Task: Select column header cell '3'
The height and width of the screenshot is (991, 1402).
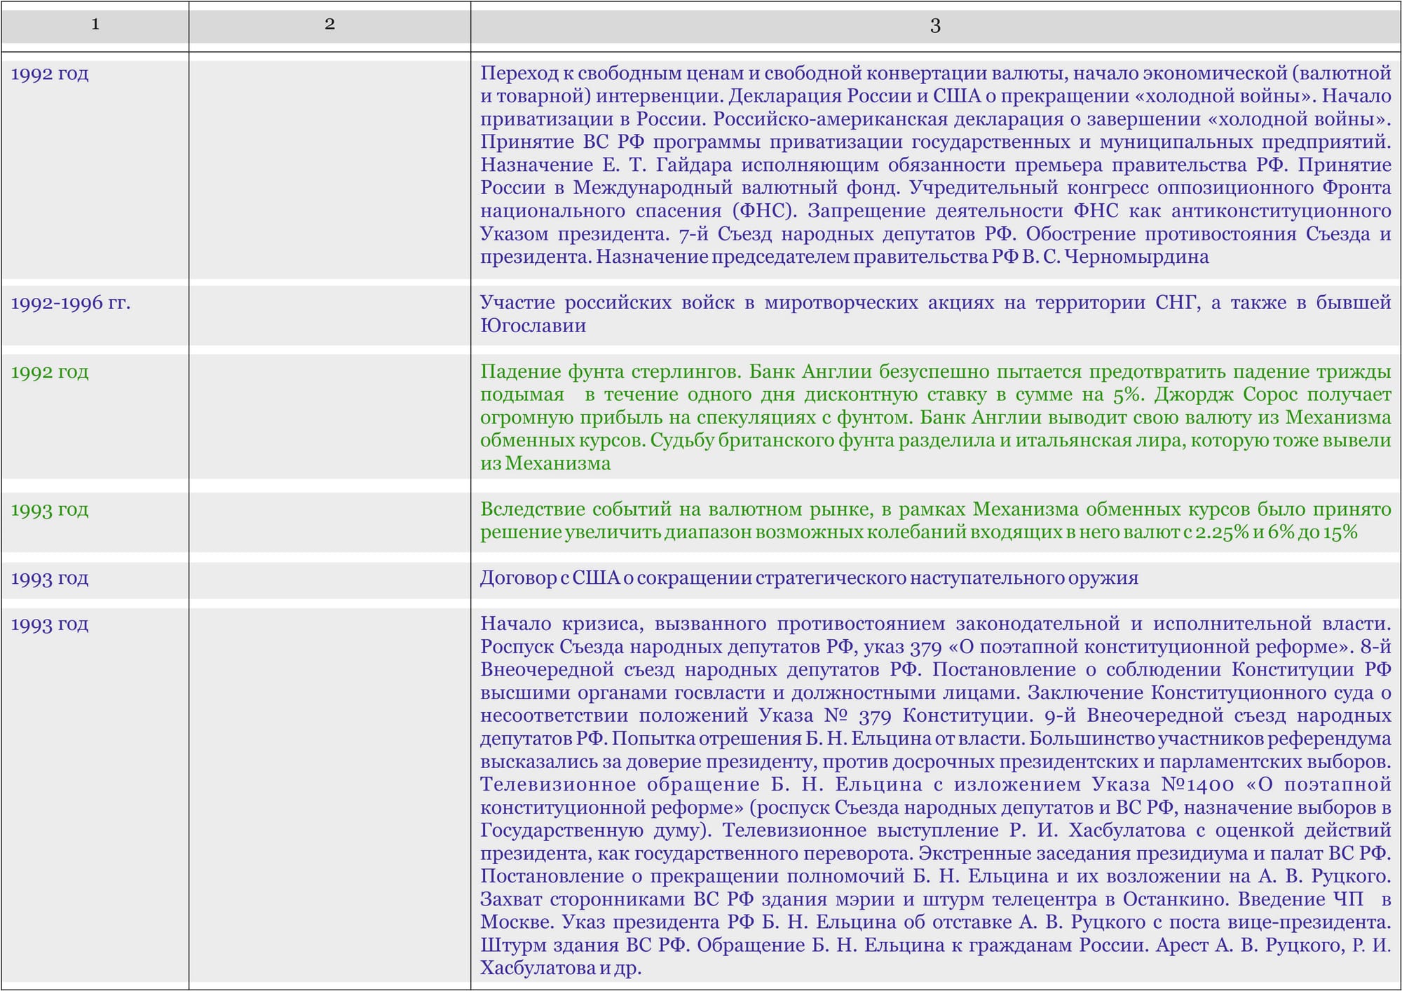Action: 935,27
